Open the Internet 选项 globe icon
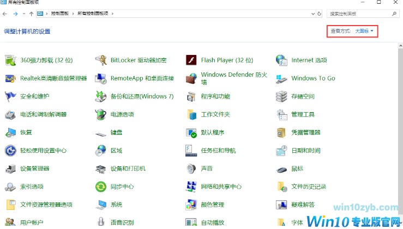Image resolution: width=403 pixels, height=229 pixels. [281, 60]
